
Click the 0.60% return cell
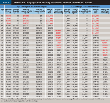coord(105,58)
